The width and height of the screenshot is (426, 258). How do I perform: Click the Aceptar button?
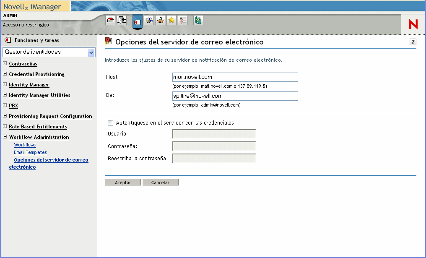pos(123,182)
